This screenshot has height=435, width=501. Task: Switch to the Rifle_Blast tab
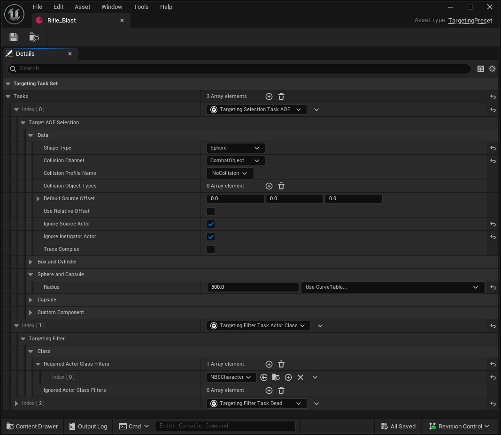click(x=62, y=21)
